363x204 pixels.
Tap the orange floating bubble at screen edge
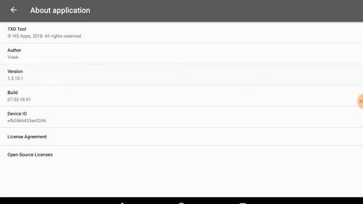360,101
